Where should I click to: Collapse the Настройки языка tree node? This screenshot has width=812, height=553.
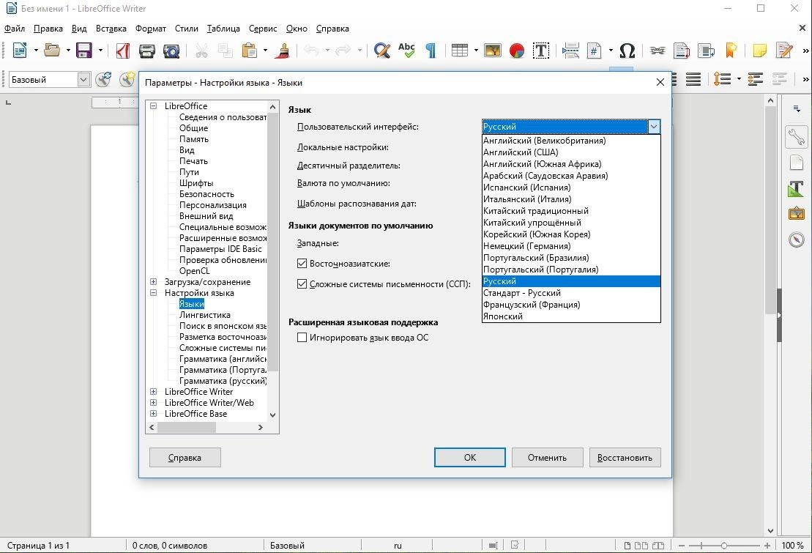pyautogui.click(x=153, y=293)
